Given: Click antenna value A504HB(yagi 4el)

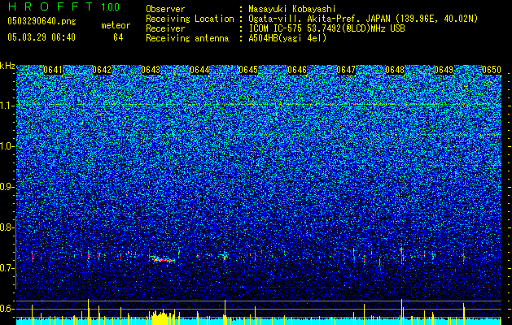Looking at the screenshot, I should click(x=287, y=38).
